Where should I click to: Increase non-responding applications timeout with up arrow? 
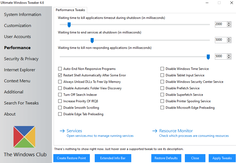[x=229, y=55]
